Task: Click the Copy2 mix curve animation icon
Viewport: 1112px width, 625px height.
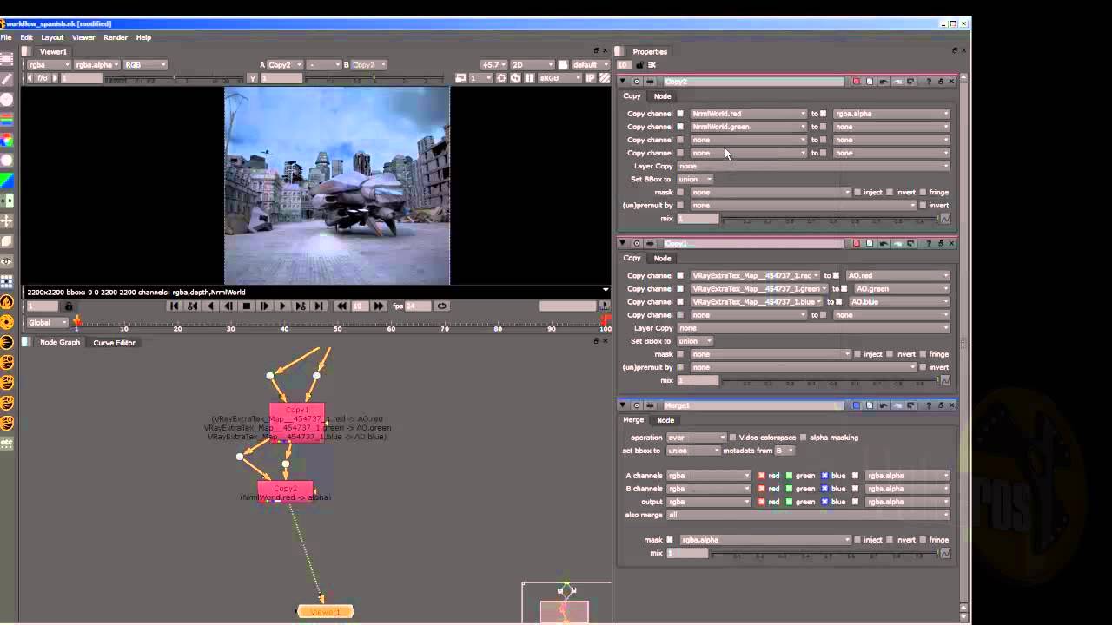Action: coord(945,219)
